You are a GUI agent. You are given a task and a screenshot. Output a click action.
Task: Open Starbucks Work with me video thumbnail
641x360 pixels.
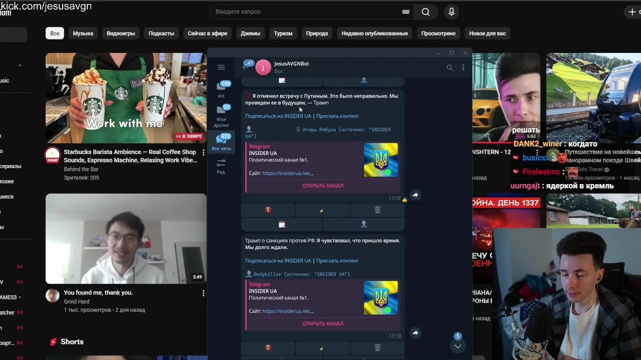[126, 98]
